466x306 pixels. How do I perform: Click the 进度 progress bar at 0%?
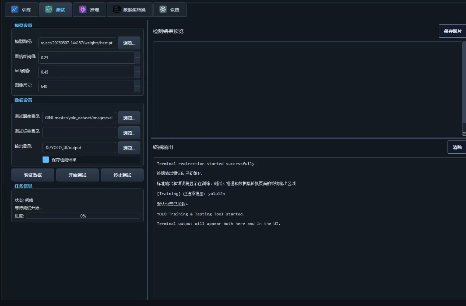(x=83, y=216)
